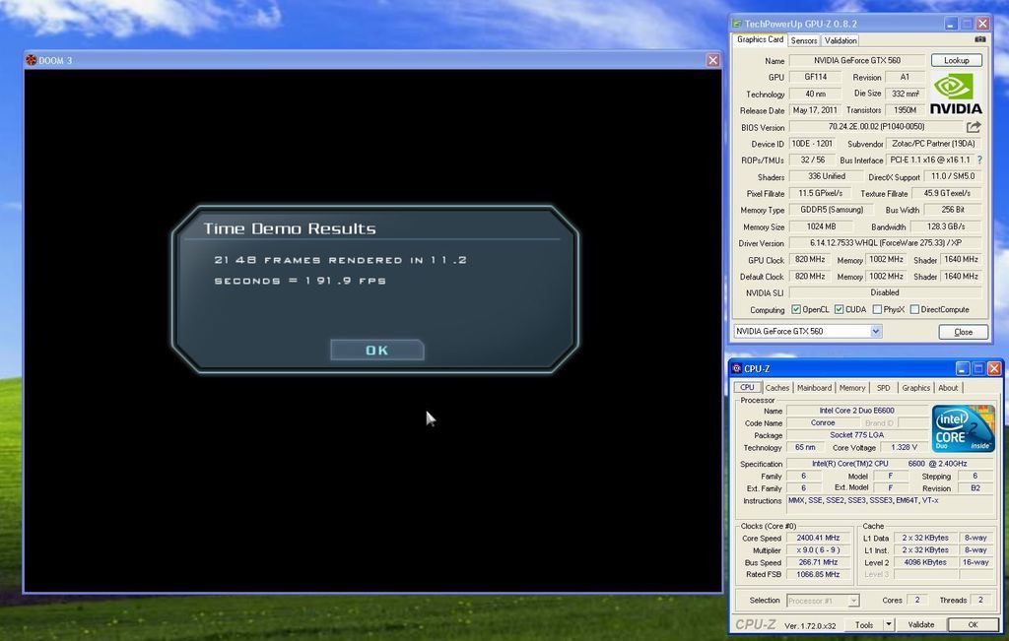
Task: Toggle the OpenCL checkbox
Action: point(796,309)
